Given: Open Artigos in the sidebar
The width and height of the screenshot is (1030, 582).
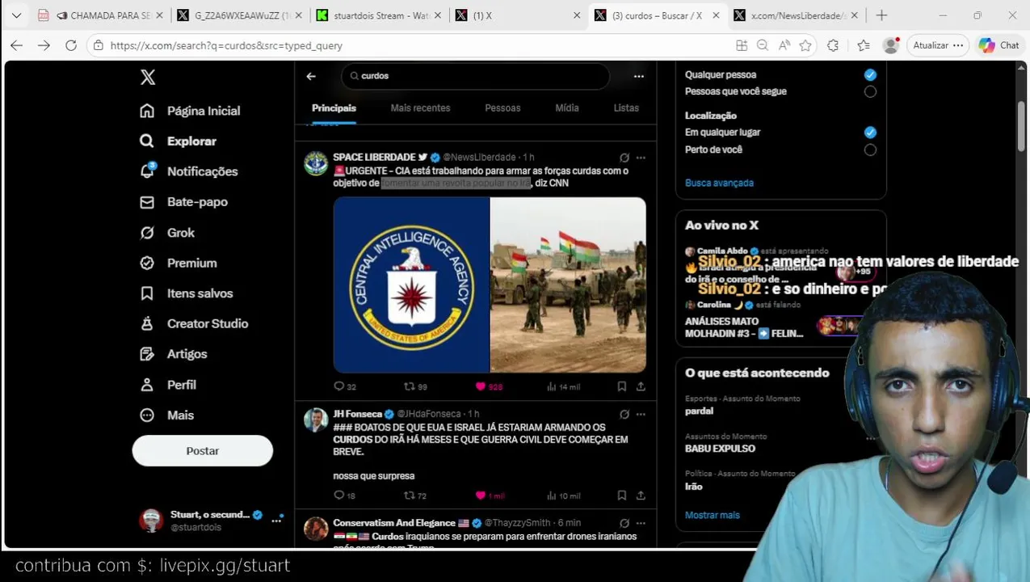Looking at the screenshot, I should click(173, 354).
